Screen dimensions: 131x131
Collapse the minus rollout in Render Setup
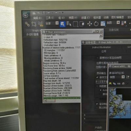[x=84, y=122]
